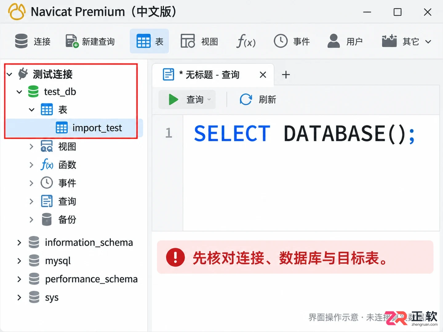
Task: Select the import_test table row
Action: (x=74, y=128)
